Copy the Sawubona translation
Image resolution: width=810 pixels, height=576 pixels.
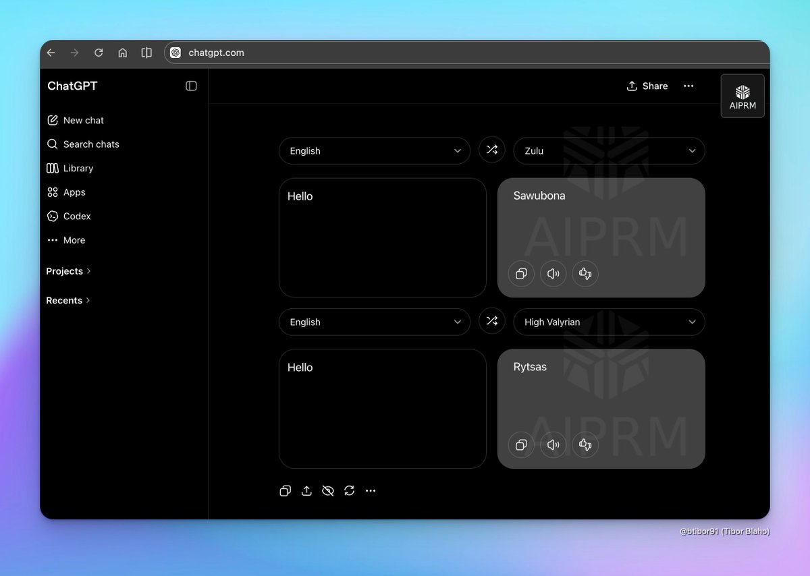[521, 274]
